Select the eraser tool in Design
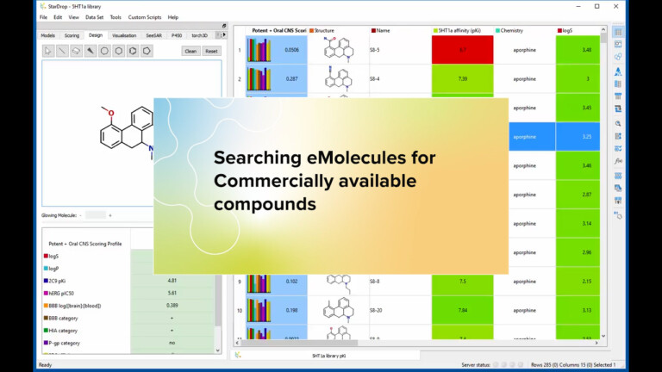Screen dimensions: 662x372 click(76, 51)
